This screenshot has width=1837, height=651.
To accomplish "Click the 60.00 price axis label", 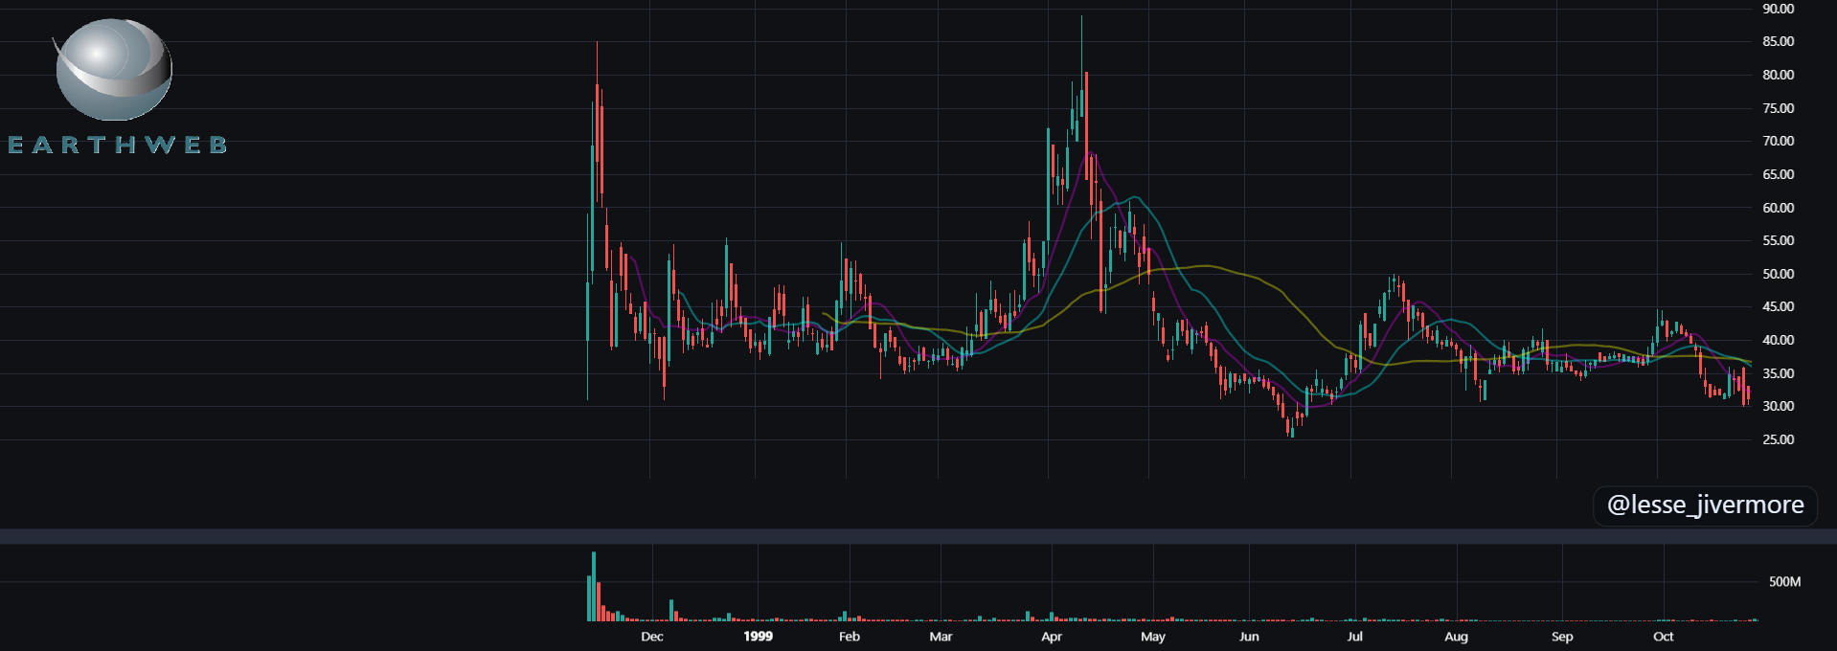I will coord(1778,208).
